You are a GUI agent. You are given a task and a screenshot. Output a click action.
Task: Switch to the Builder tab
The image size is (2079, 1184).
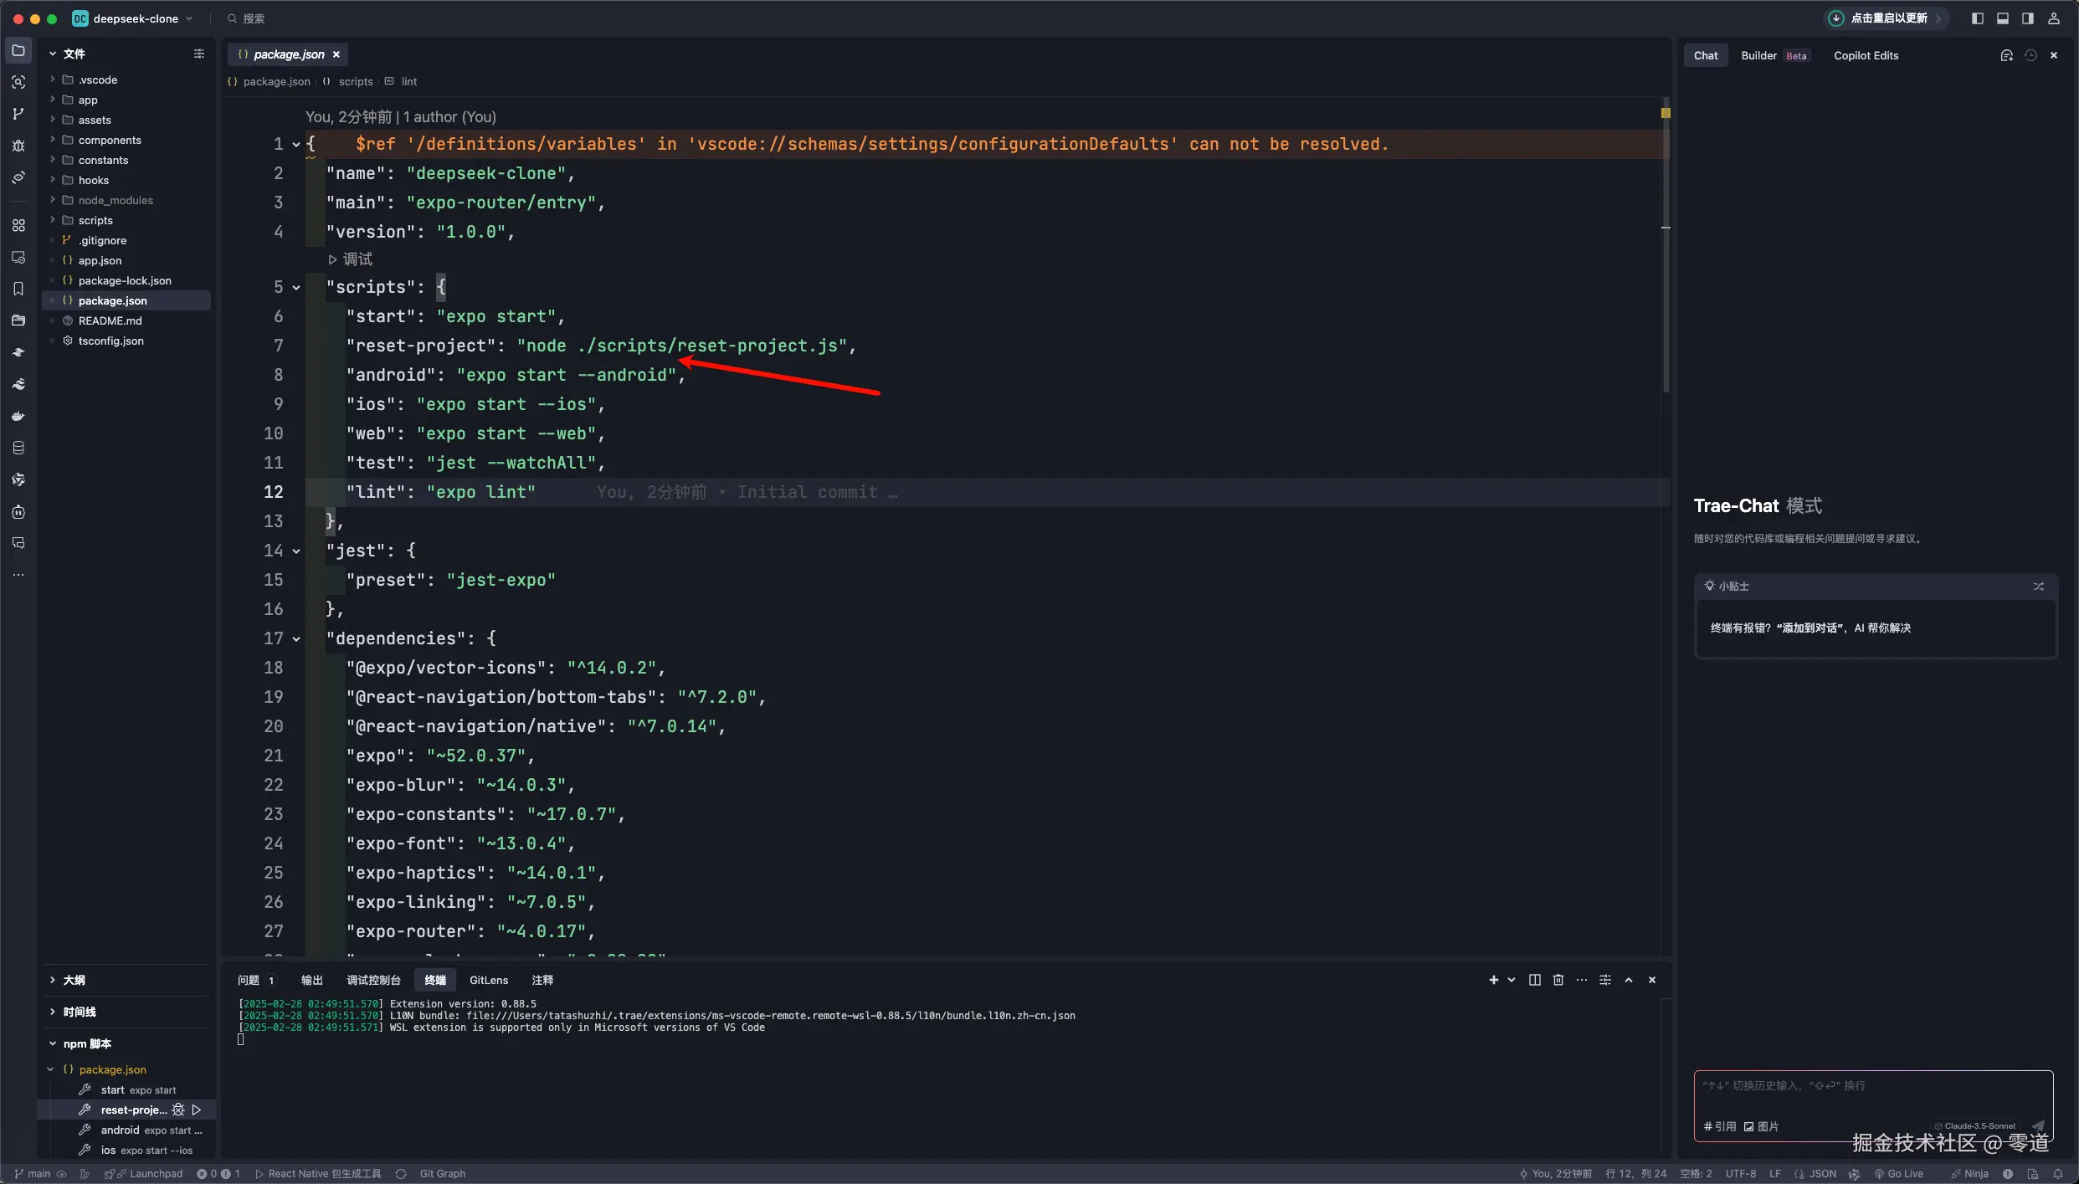pyautogui.click(x=1758, y=55)
